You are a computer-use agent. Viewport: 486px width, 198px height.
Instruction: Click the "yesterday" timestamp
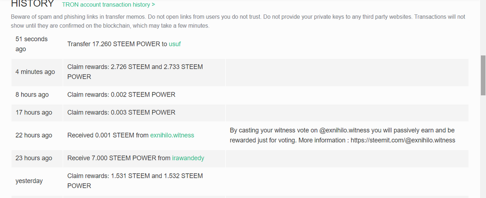click(x=29, y=181)
